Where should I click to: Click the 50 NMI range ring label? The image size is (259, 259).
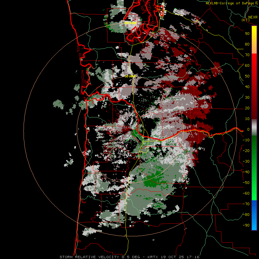point(130,76)
